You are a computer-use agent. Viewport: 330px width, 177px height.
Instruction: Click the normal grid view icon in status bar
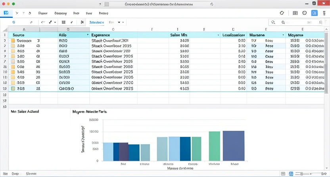[x=283, y=173]
